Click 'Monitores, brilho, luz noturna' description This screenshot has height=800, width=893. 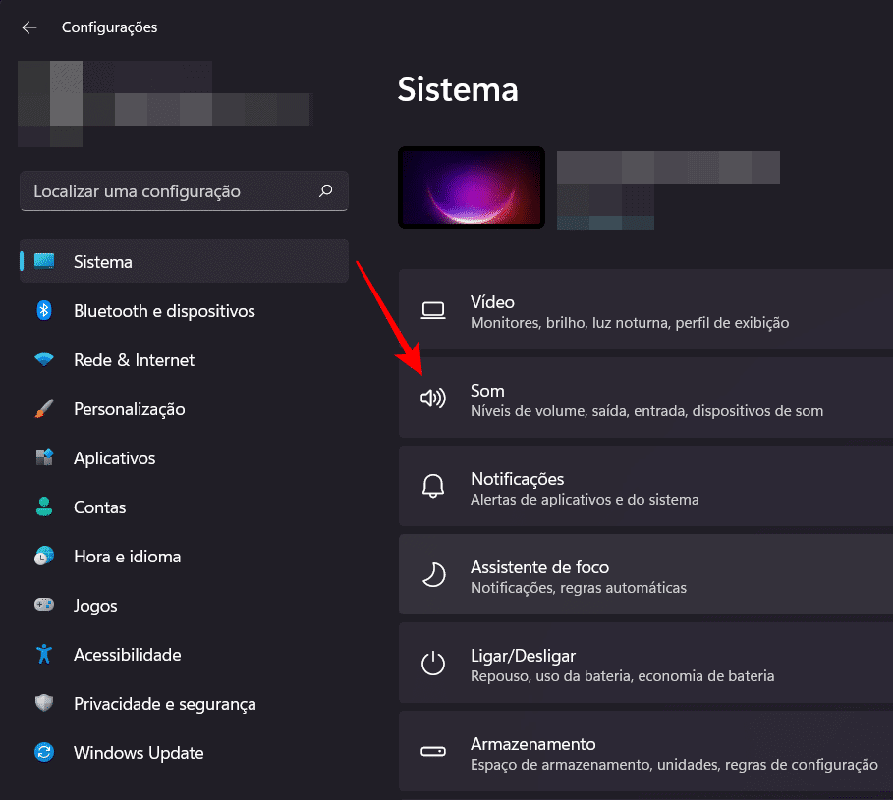click(630, 323)
